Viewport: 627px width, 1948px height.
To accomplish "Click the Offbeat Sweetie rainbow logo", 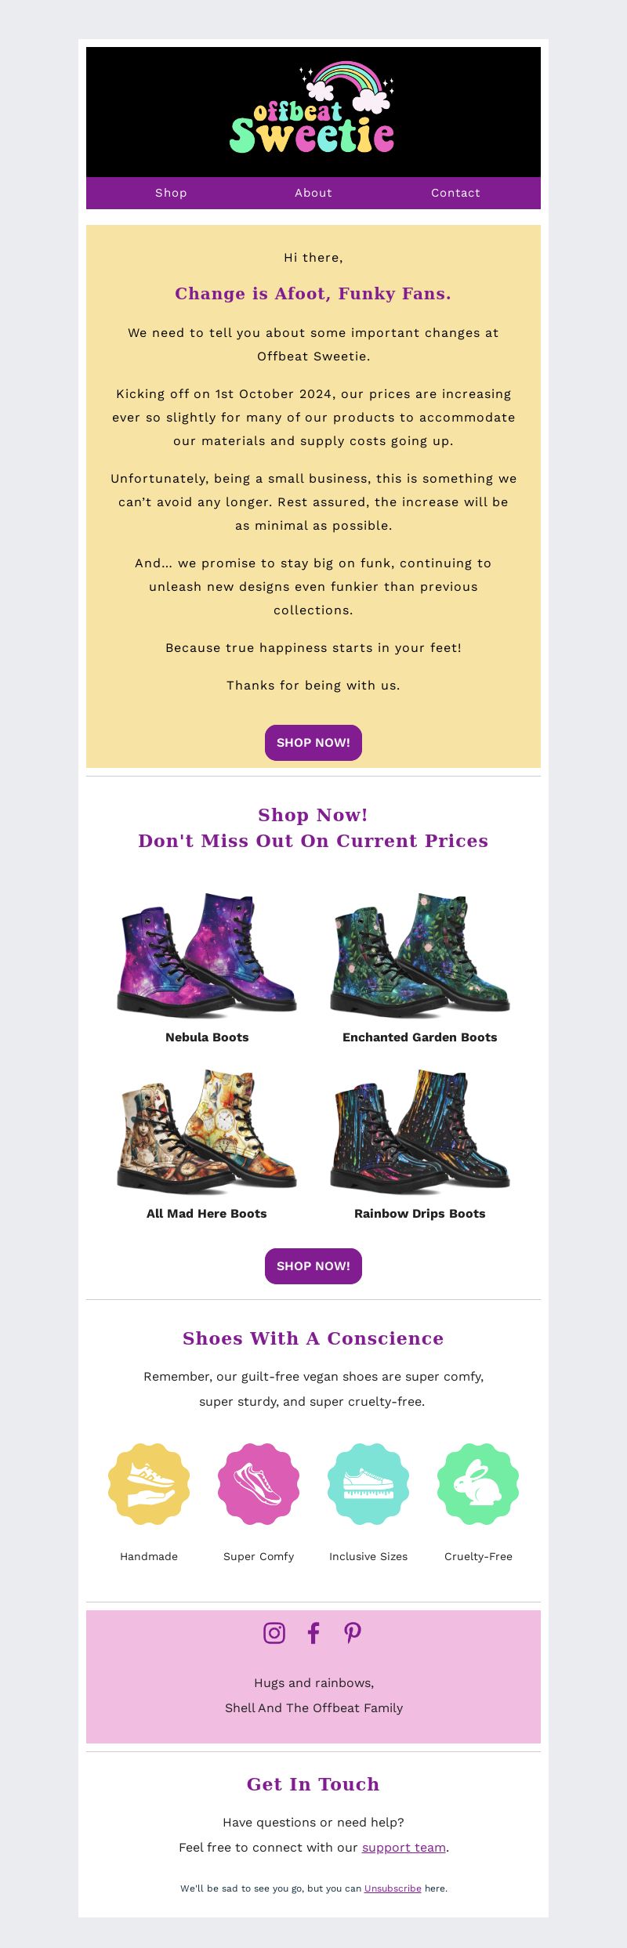I will (x=313, y=108).
